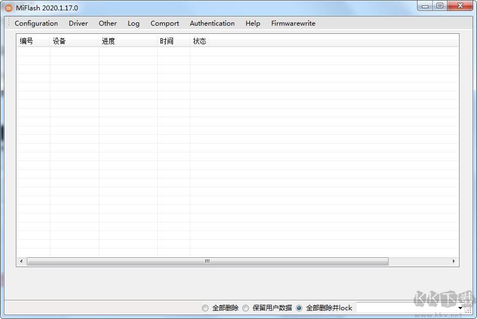The width and height of the screenshot is (477, 319).
Task: Open the Log menu
Action: [x=133, y=23]
